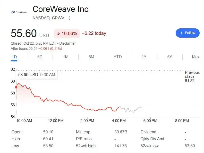Open the three-dot options menu beside CRWV
The image size is (204, 153).
pyautogui.click(x=69, y=18)
